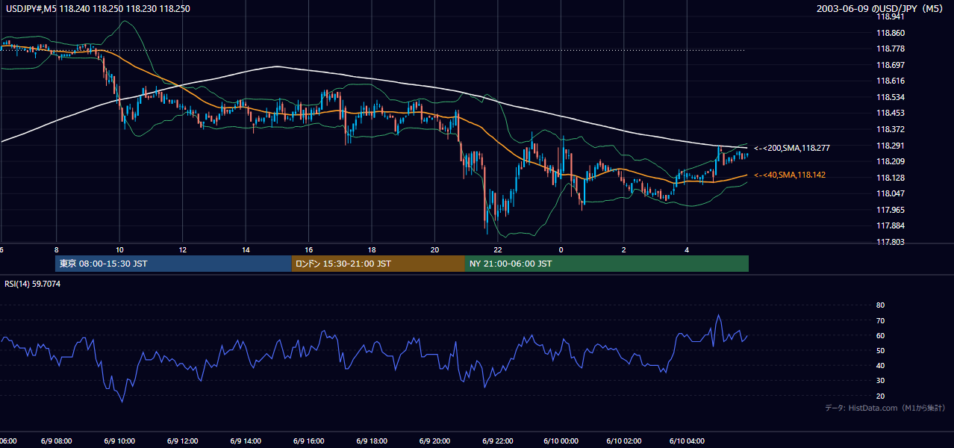
Task: Click the 6/9 22:00 time axis label
Action: 497,441
